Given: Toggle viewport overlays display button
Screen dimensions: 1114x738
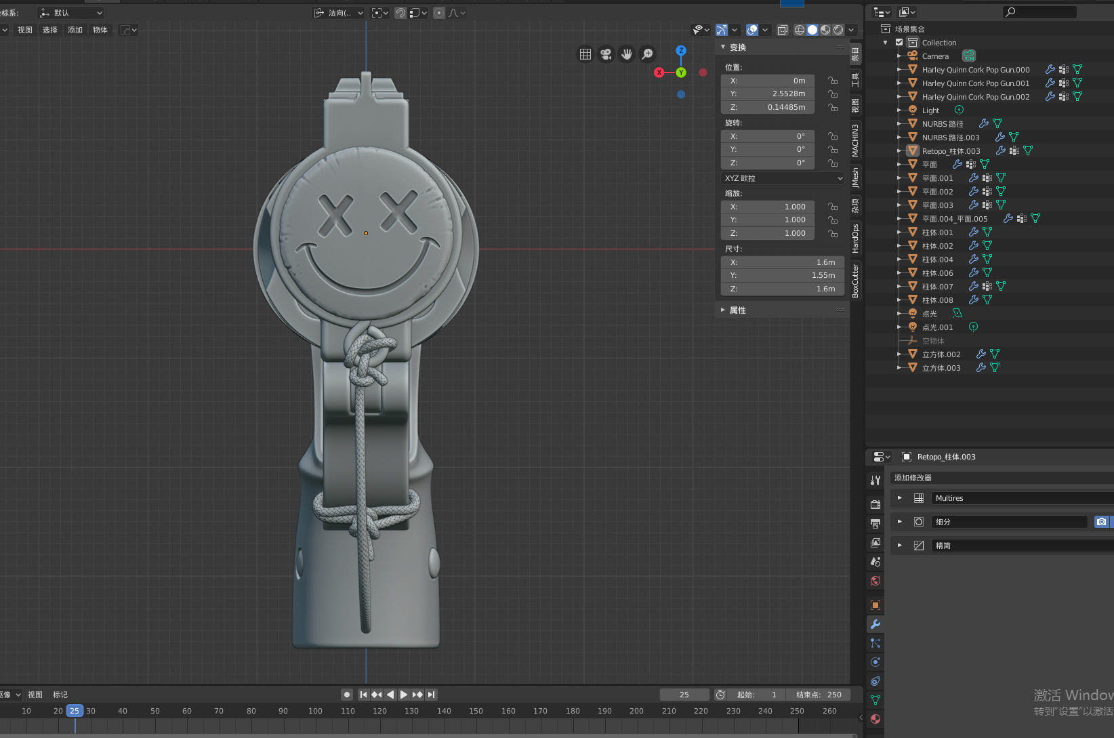Looking at the screenshot, I should [x=752, y=30].
